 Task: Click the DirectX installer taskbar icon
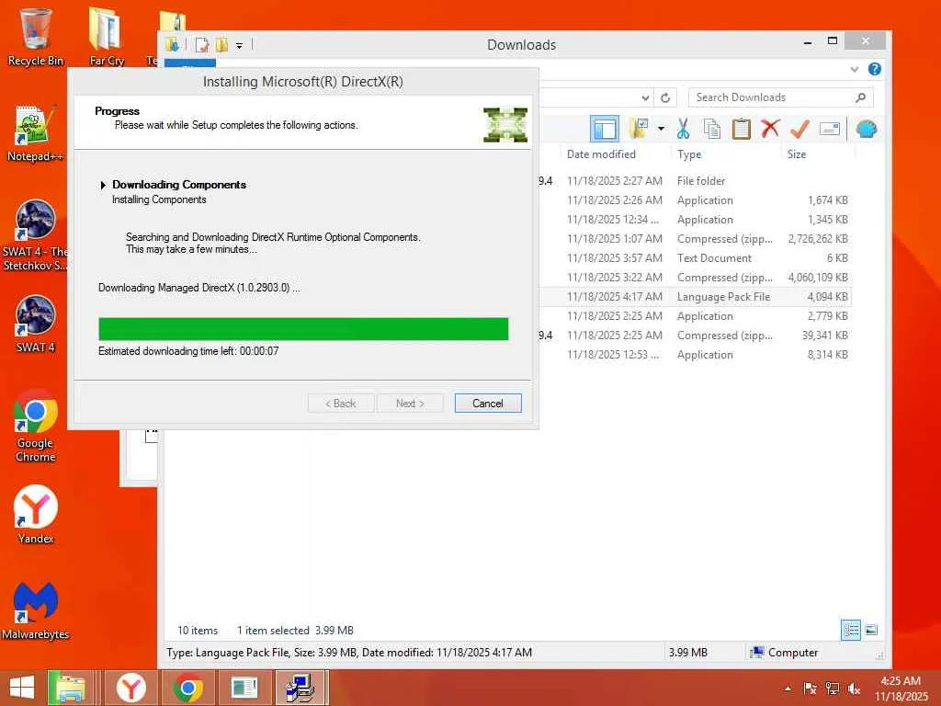coord(300,688)
